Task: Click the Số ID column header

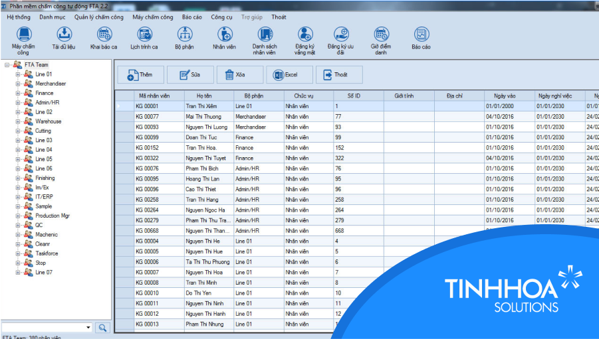Action: (x=359, y=96)
